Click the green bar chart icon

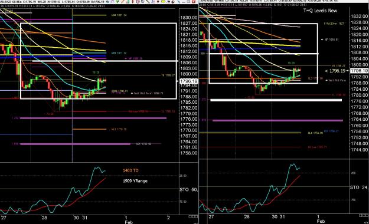tap(128, 1)
